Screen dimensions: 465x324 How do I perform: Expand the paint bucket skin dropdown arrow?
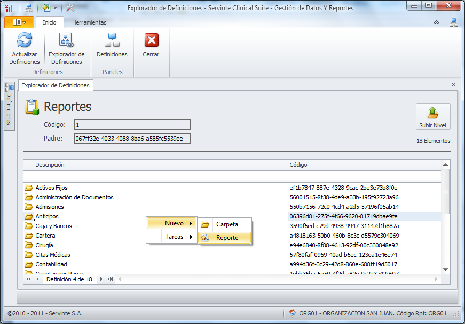pos(55,9)
